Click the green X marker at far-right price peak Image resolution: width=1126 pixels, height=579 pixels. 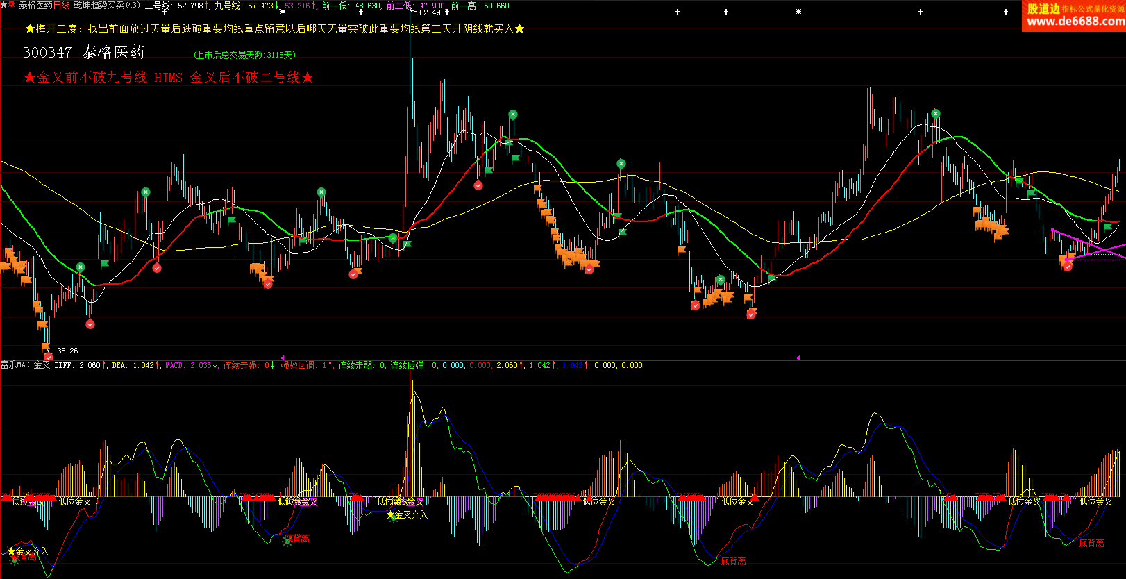coord(936,114)
